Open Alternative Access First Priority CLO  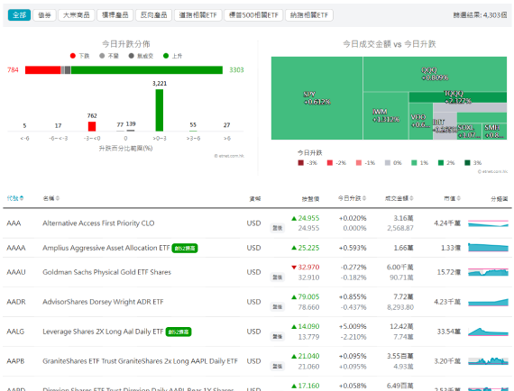[x=98, y=223]
